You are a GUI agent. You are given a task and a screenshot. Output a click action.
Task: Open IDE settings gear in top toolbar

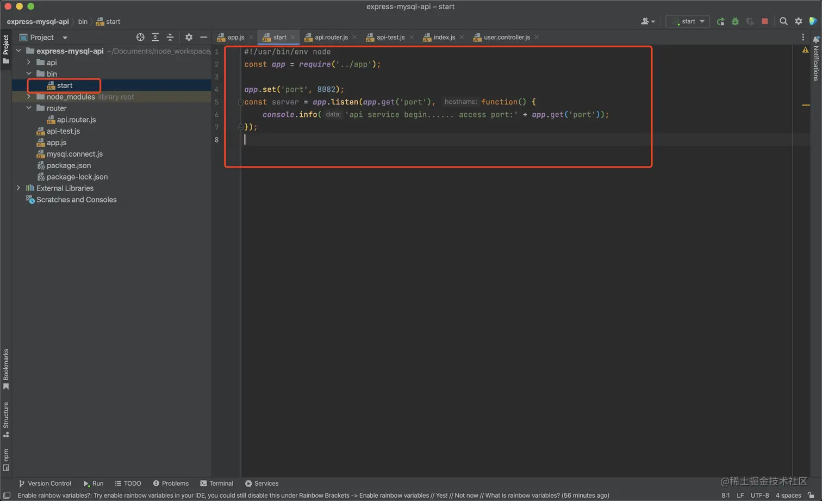pyautogui.click(x=798, y=21)
